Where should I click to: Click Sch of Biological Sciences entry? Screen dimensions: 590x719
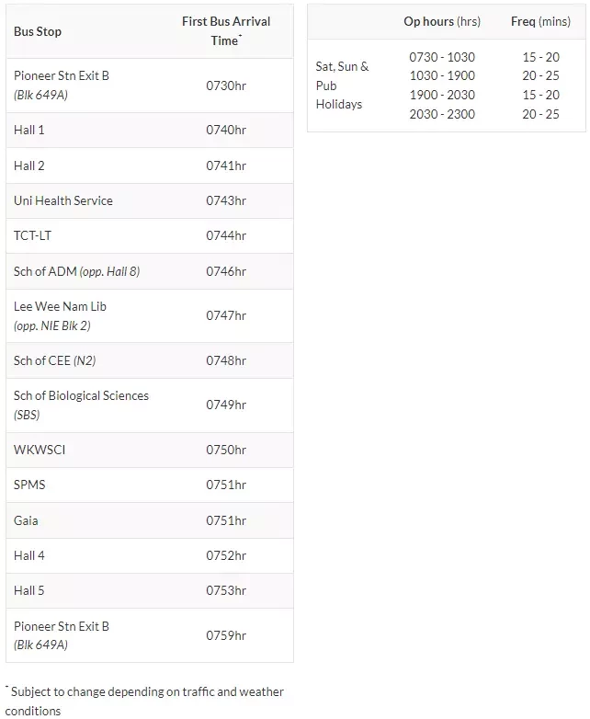coord(81,405)
